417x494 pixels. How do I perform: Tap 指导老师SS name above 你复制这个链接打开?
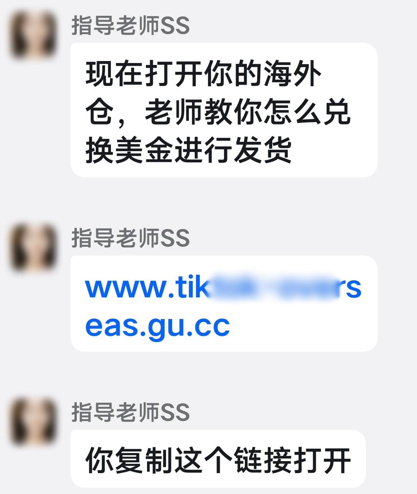pyautogui.click(x=131, y=412)
